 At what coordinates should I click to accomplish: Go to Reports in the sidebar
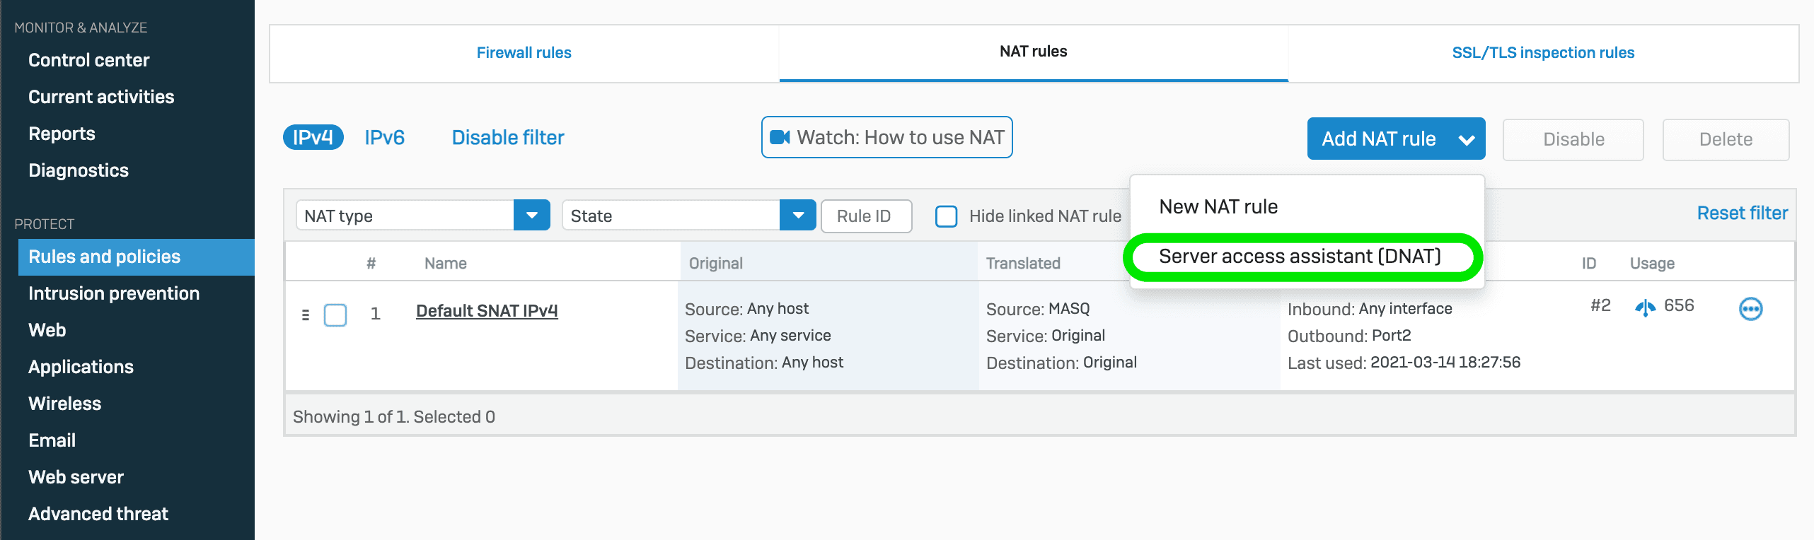coord(62,134)
